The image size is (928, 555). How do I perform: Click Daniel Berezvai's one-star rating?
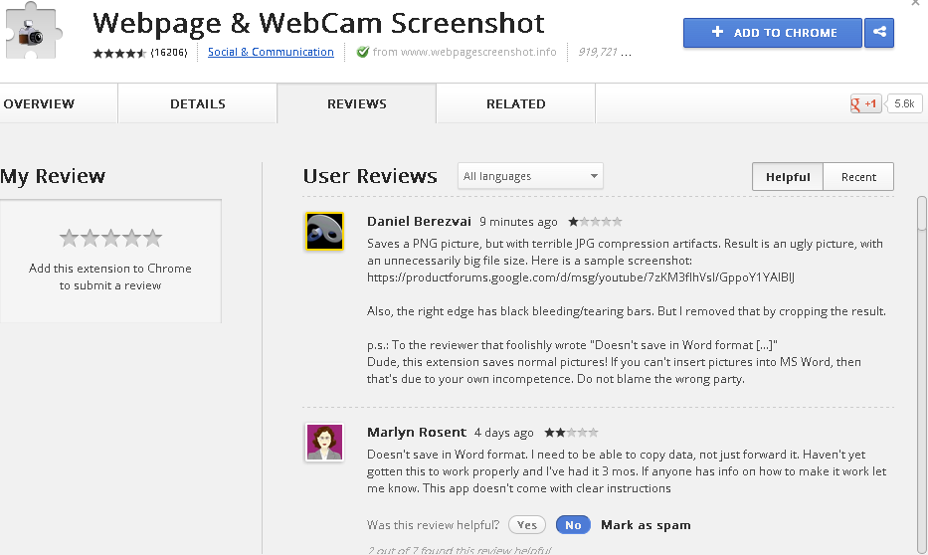point(595,222)
